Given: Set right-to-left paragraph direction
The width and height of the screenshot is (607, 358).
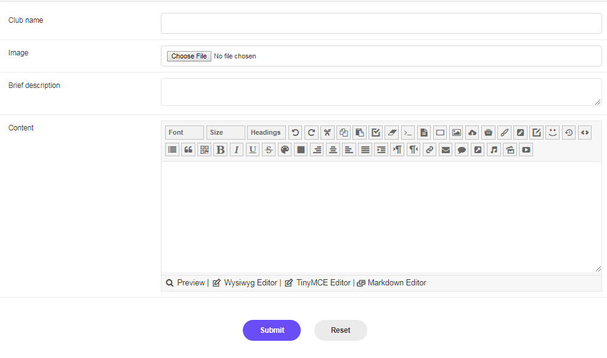Looking at the screenshot, I should coord(413,149).
